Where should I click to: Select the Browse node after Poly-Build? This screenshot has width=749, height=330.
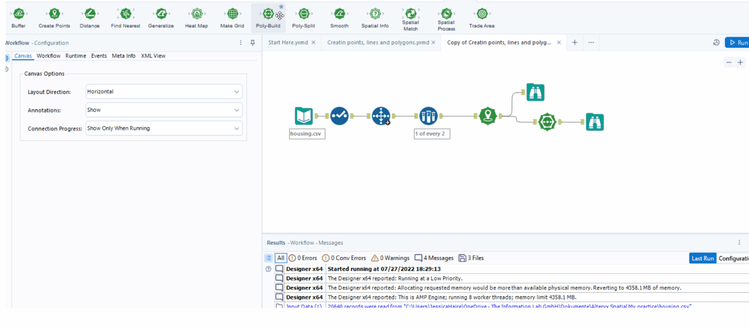(x=595, y=122)
